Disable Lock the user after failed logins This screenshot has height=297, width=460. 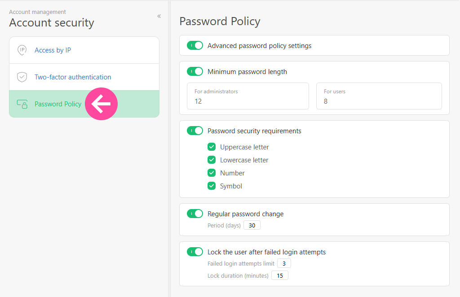(195, 252)
